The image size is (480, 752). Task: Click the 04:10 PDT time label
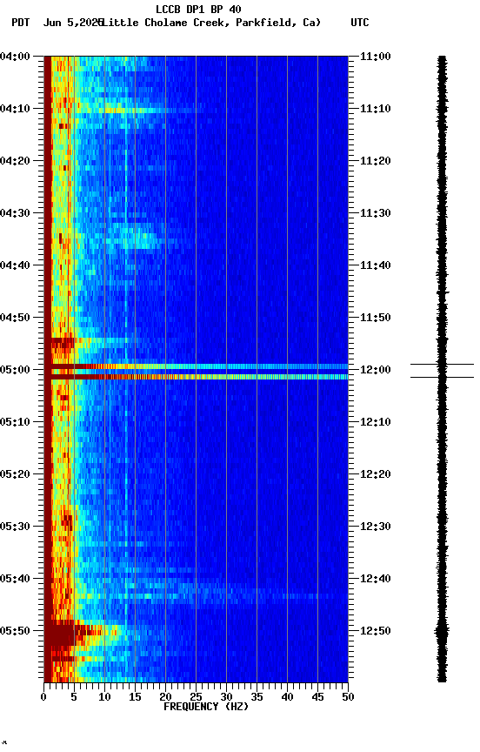pyautogui.click(x=15, y=109)
